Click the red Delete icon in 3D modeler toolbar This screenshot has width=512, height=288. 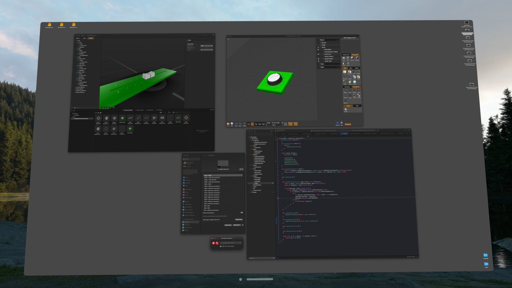pos(244,123)
